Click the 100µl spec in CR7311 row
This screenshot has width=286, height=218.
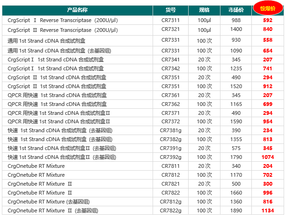click(204, 20)
